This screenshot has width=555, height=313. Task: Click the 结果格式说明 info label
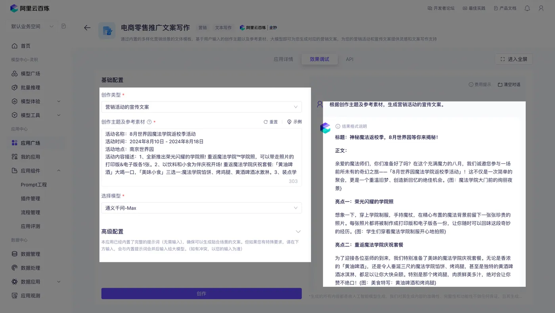point(351,127)
